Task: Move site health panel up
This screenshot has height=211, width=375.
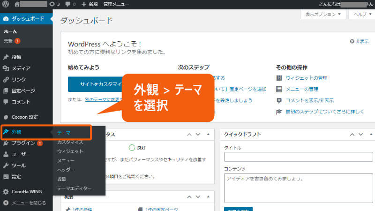Action: click(x=189, y=135)
